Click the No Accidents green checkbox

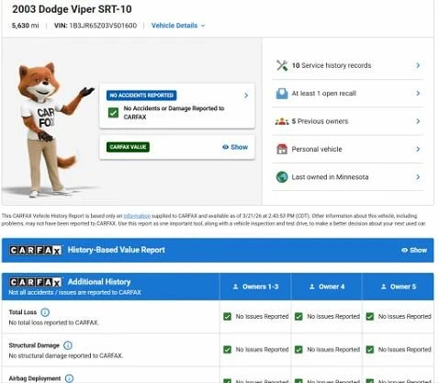pyautogui.click(x=113, y=113)
